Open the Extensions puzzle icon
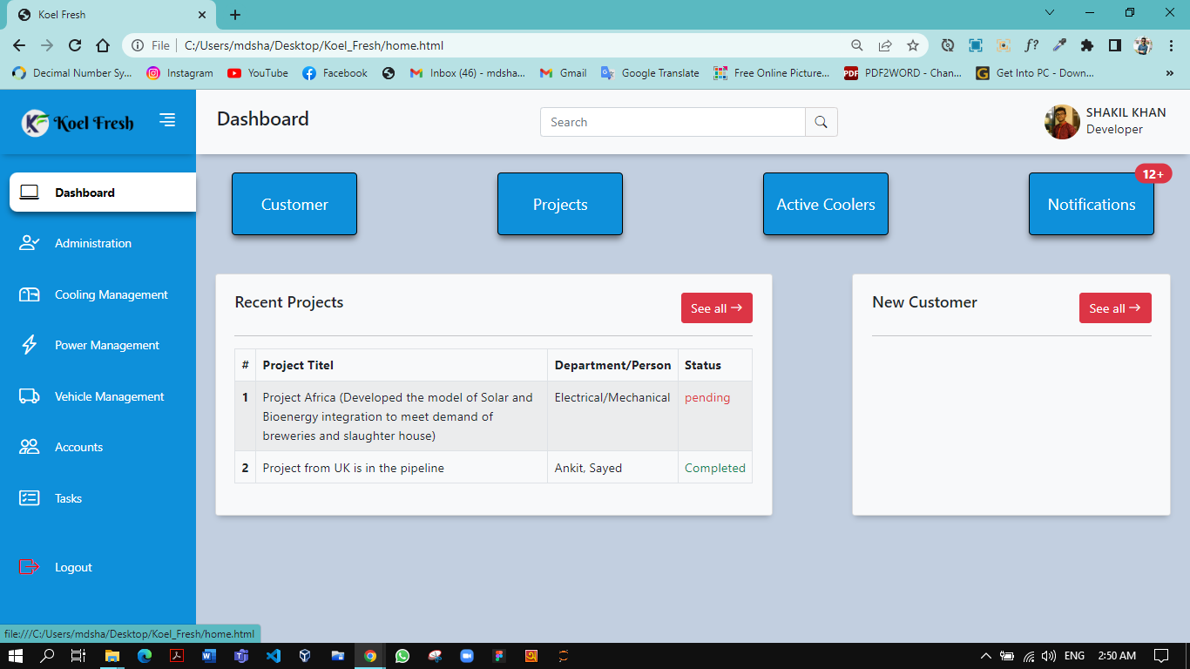This screenshot has width=1190, height=669. [x=1087, y=45]
